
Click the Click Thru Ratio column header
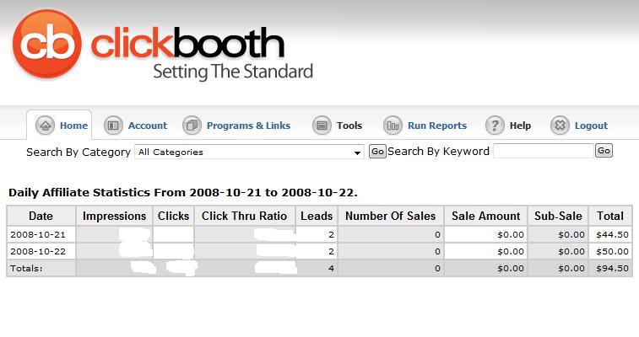tap(244, 217)
